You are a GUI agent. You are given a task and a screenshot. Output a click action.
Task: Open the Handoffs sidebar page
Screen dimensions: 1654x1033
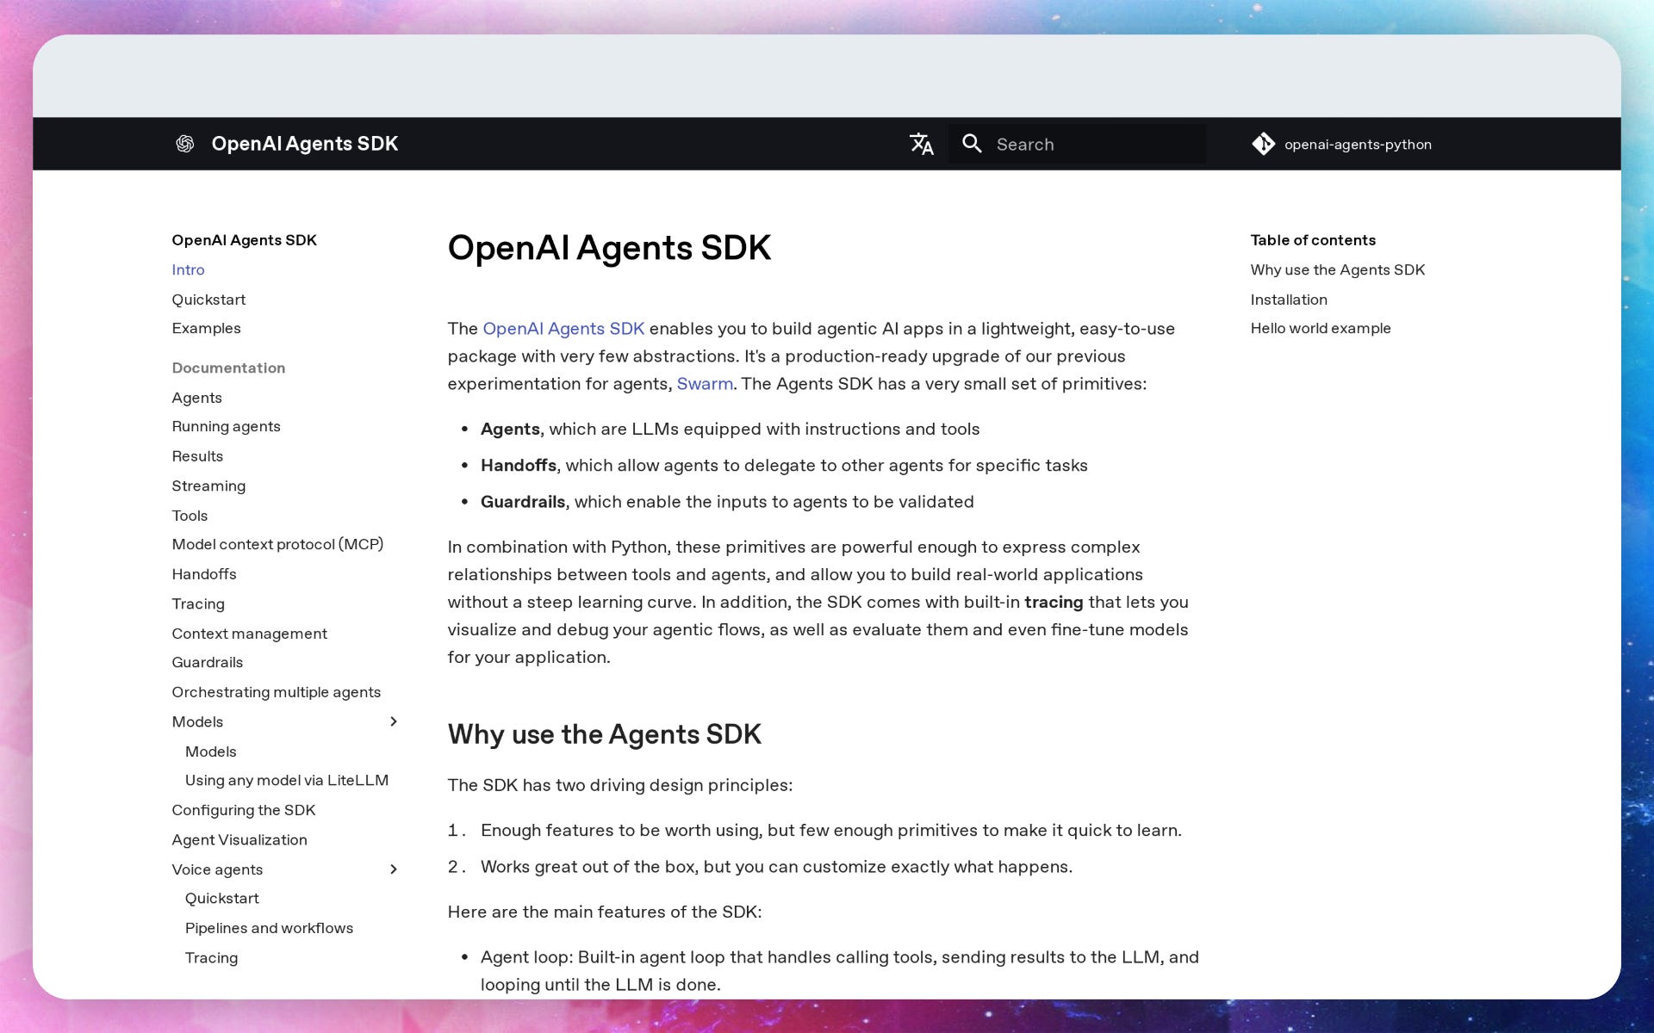[204, 574]
